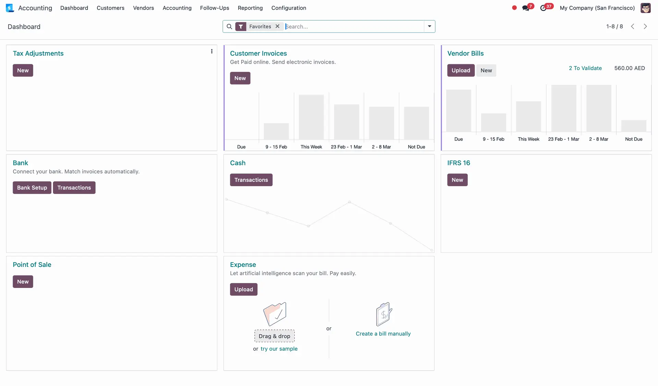
Task: Click the Bank Setup button
Action: [32, 188]
